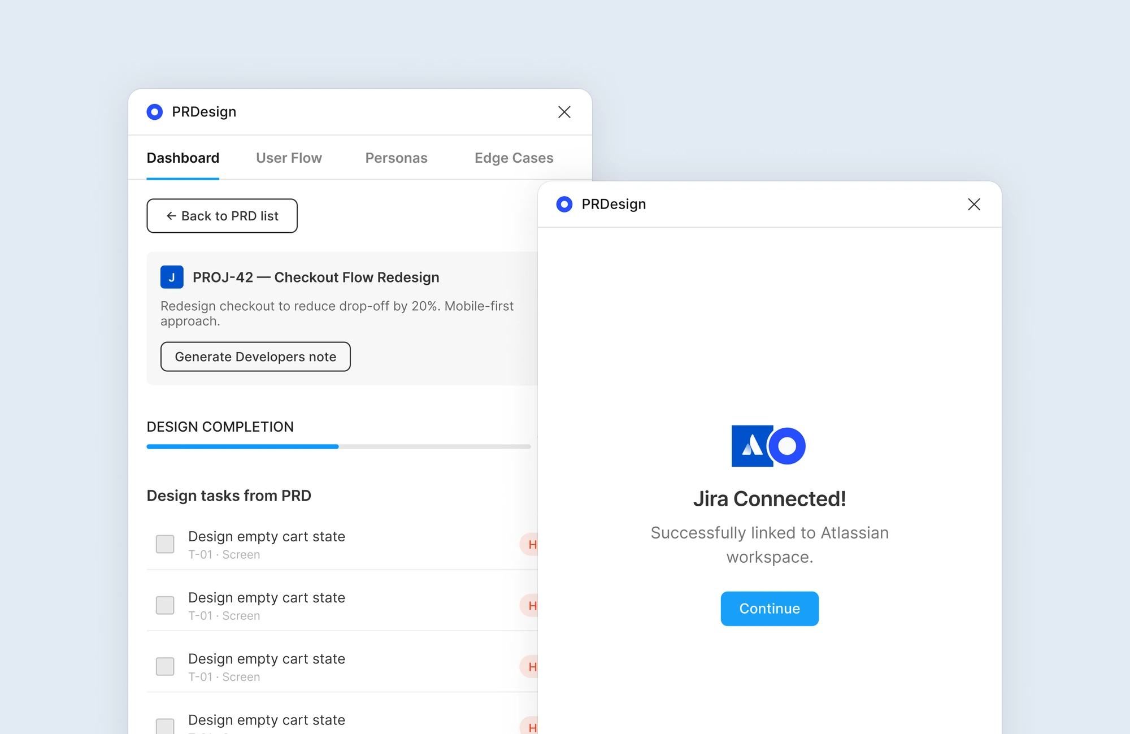Click the Redesign checkout description text
This screenshot has width=1130, height=734.
[337, 313]
